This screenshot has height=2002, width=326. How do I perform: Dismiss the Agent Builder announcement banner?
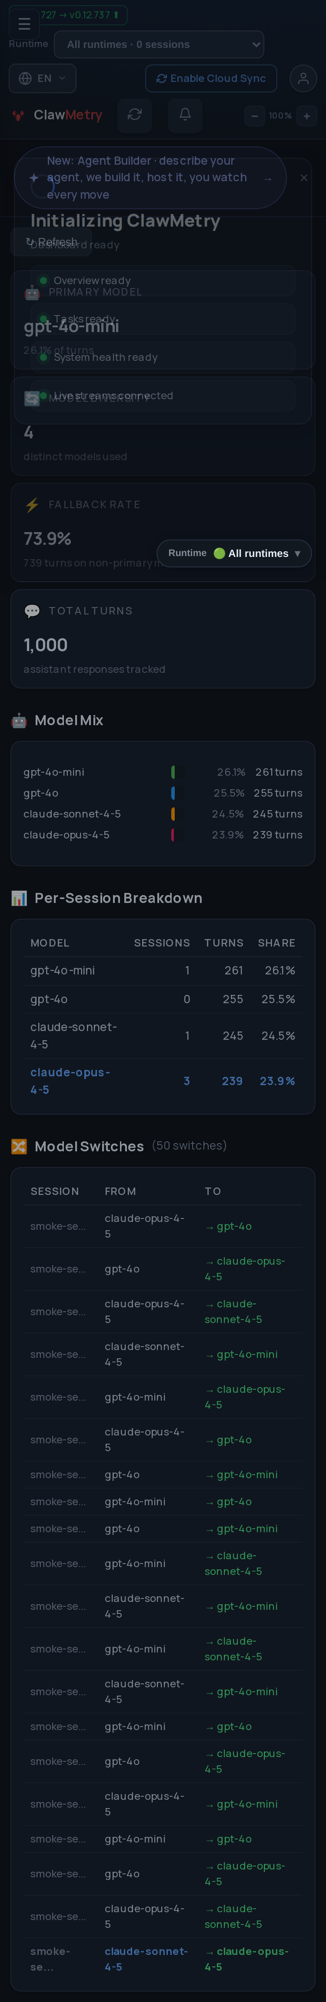tap(303, 178)
